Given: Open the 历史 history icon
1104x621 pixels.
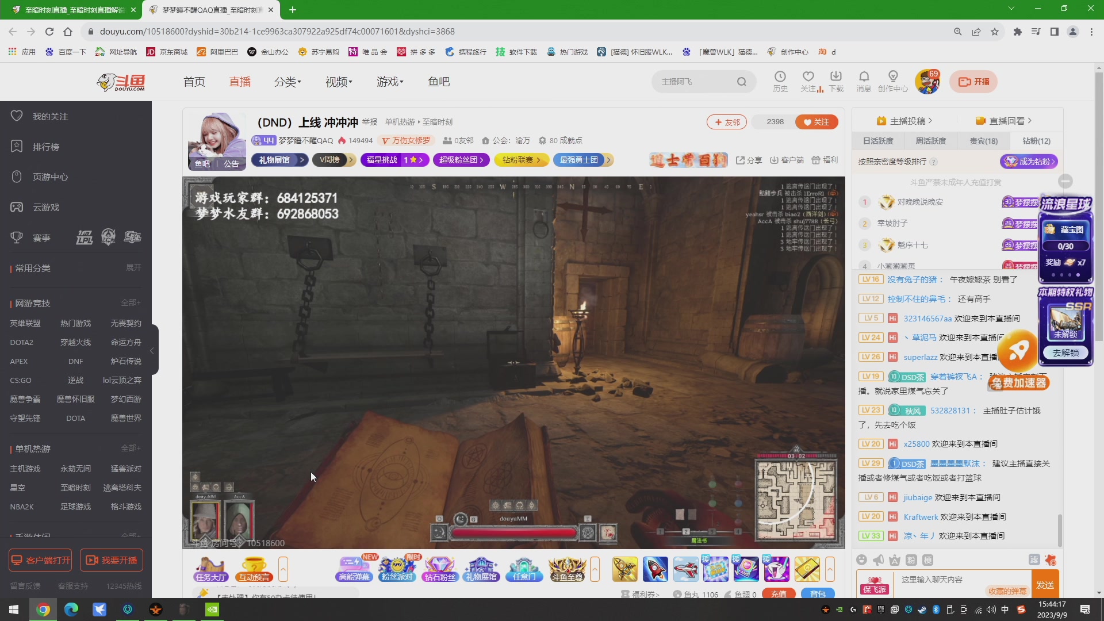Looking at the screenshot, I should coord(780,81).
